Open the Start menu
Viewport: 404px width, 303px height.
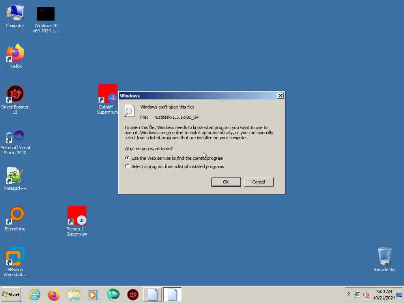pyautogui.click(x=11, y=295)
